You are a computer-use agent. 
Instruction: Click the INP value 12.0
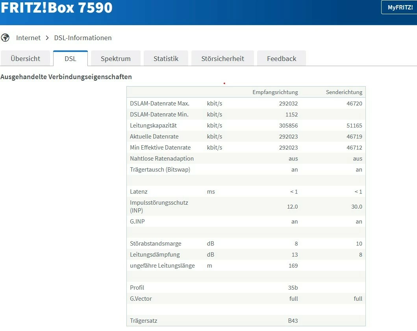coord(292,207)
